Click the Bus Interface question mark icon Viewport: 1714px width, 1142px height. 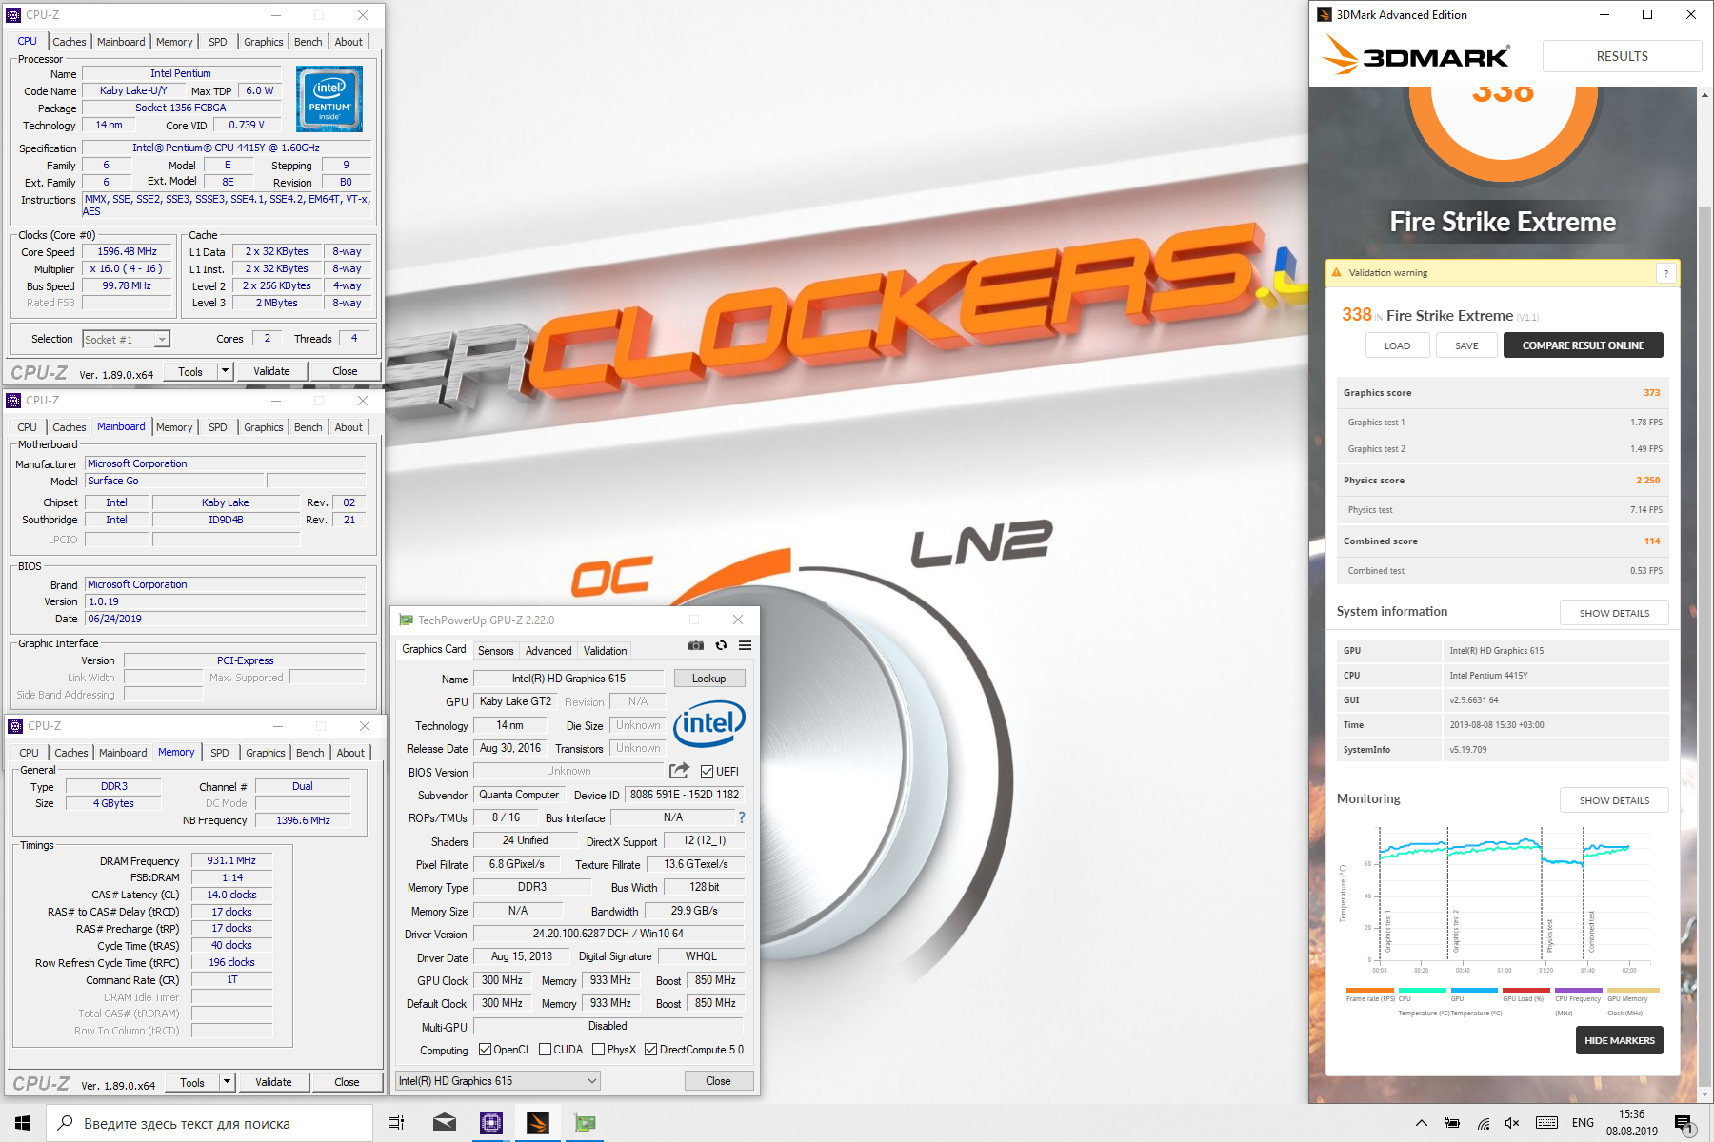tap(741, 817)
